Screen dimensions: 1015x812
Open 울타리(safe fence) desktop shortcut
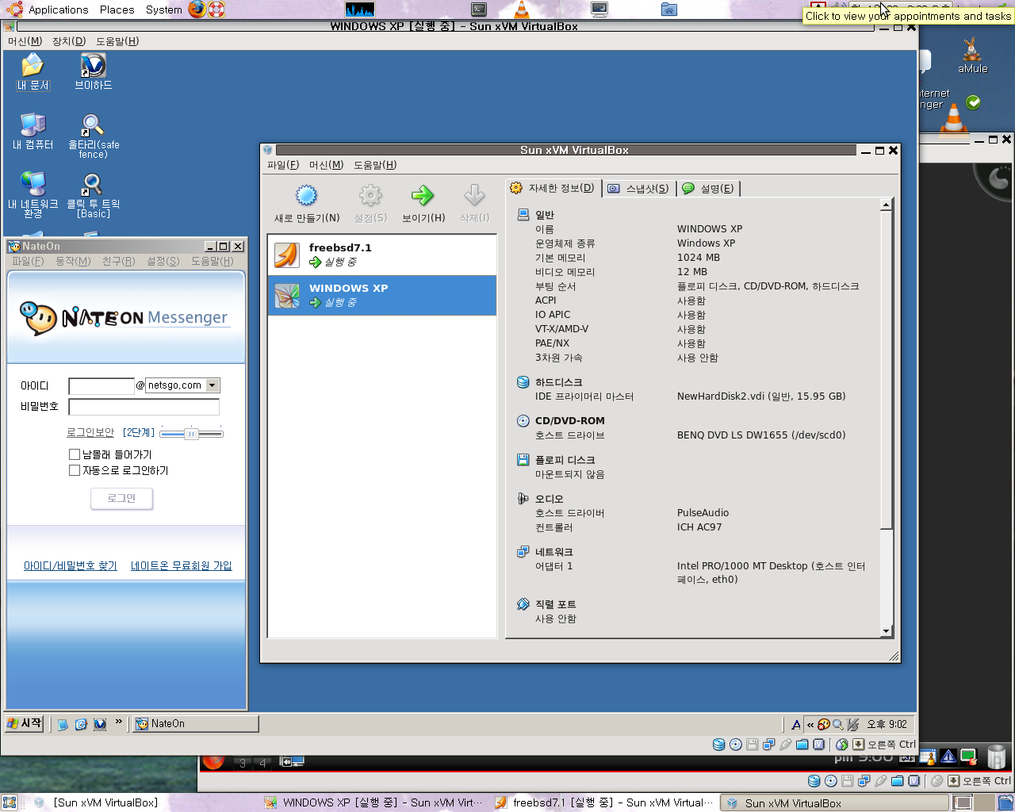[x=94, y=136]
